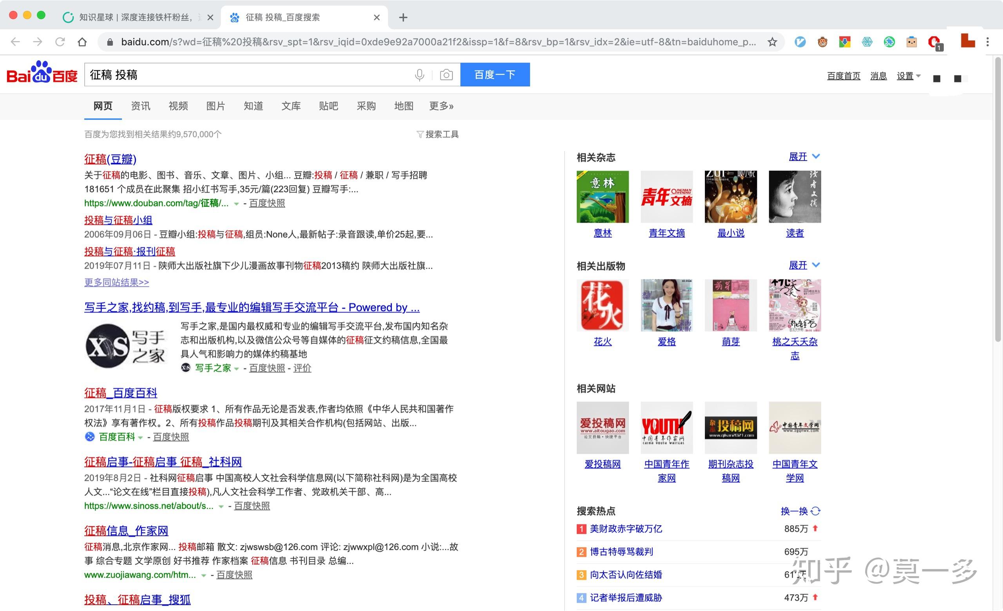Bookmark this page with the star icon

[x=772, y=42]
